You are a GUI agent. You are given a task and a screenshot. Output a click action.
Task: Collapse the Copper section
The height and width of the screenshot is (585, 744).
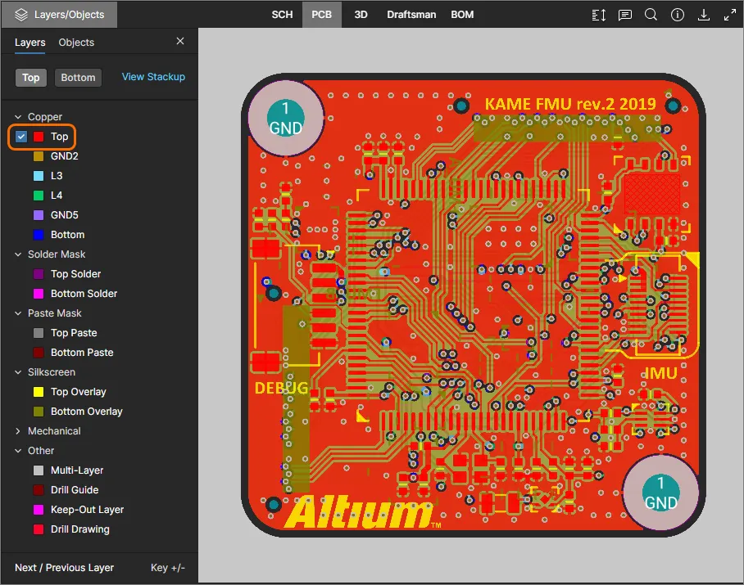pyautogui.click(x=18, y=116)
